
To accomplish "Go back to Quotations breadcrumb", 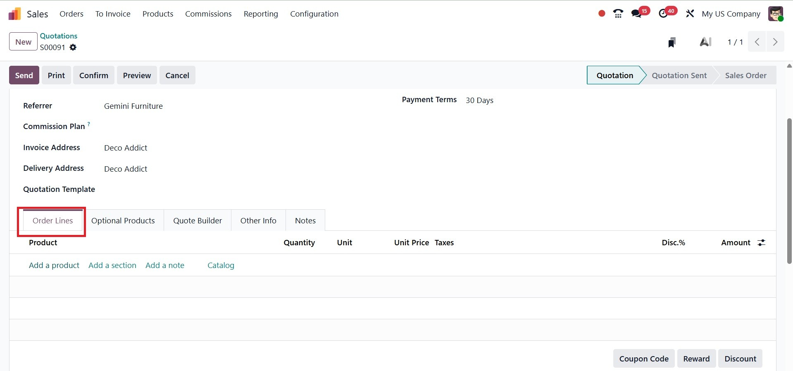I will (59, 36).
